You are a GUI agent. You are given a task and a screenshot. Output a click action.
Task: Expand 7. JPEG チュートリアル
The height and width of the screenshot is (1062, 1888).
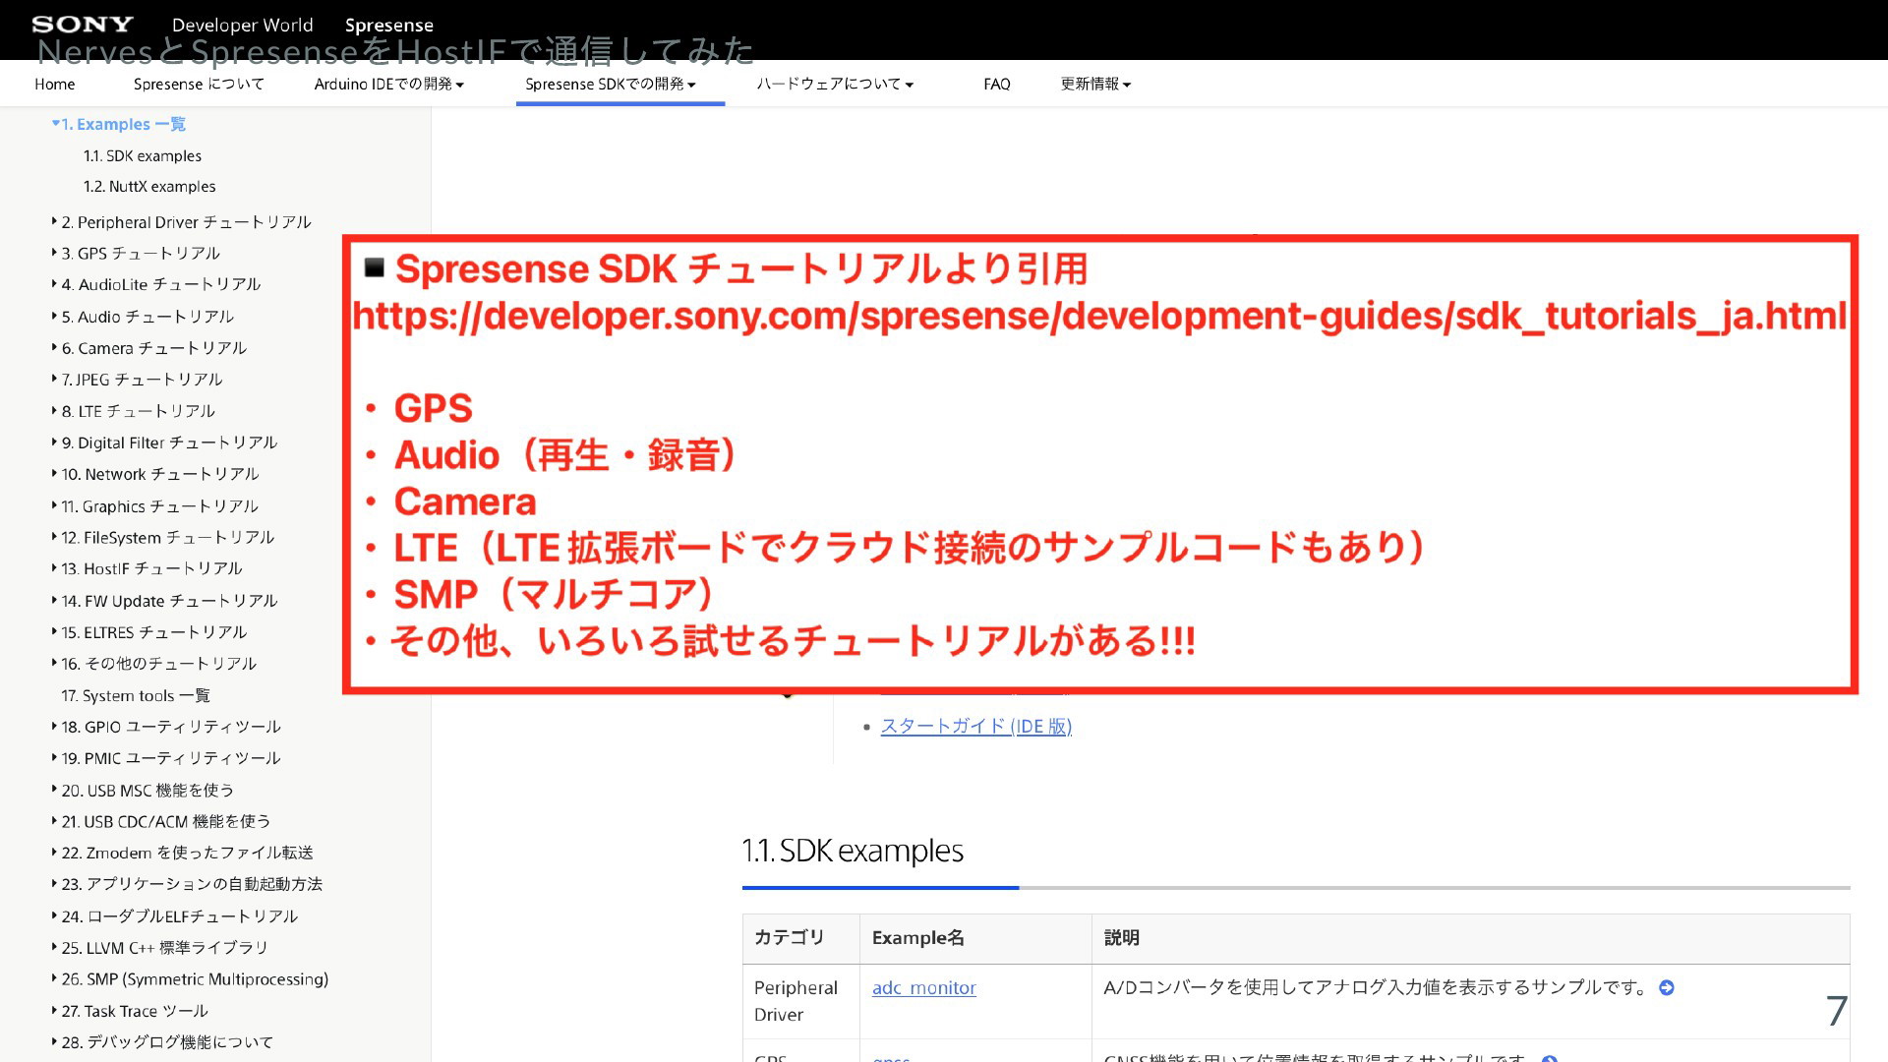pos(138,380)
